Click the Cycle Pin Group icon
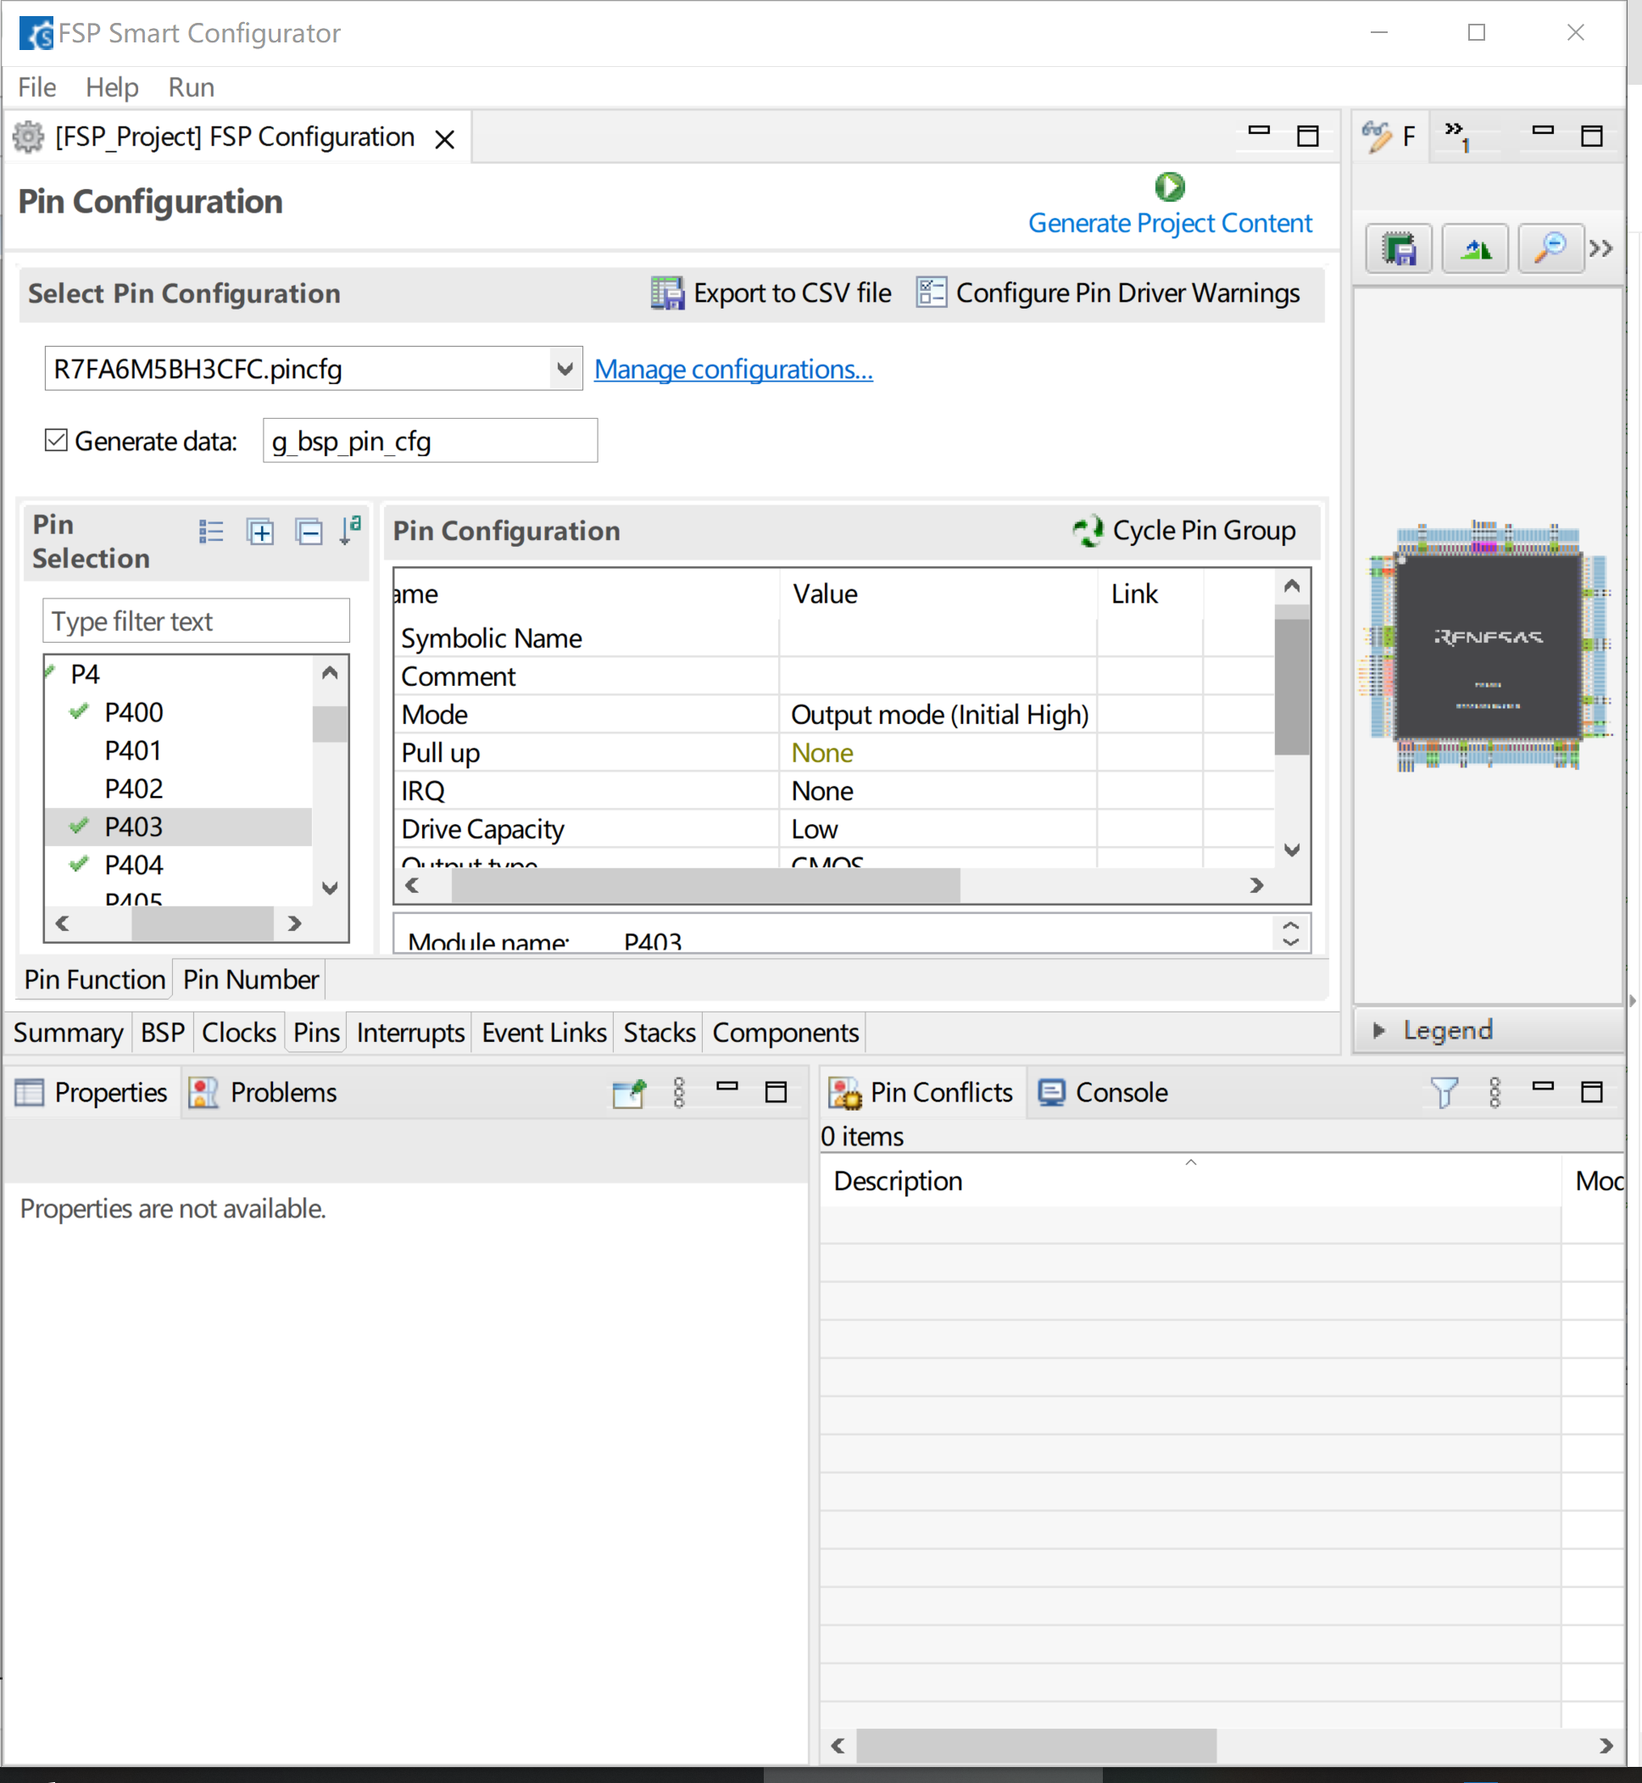 pos(1088,531)
